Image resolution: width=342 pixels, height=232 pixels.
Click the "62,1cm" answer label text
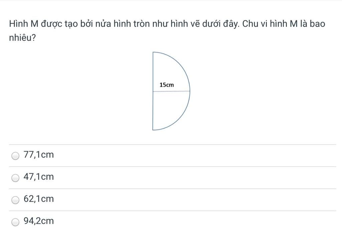[39, 199]
